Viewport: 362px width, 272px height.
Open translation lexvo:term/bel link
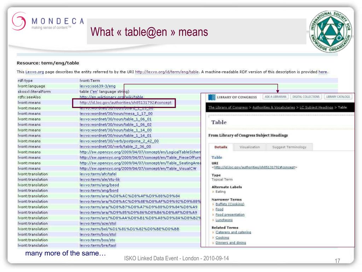point(129,229)
